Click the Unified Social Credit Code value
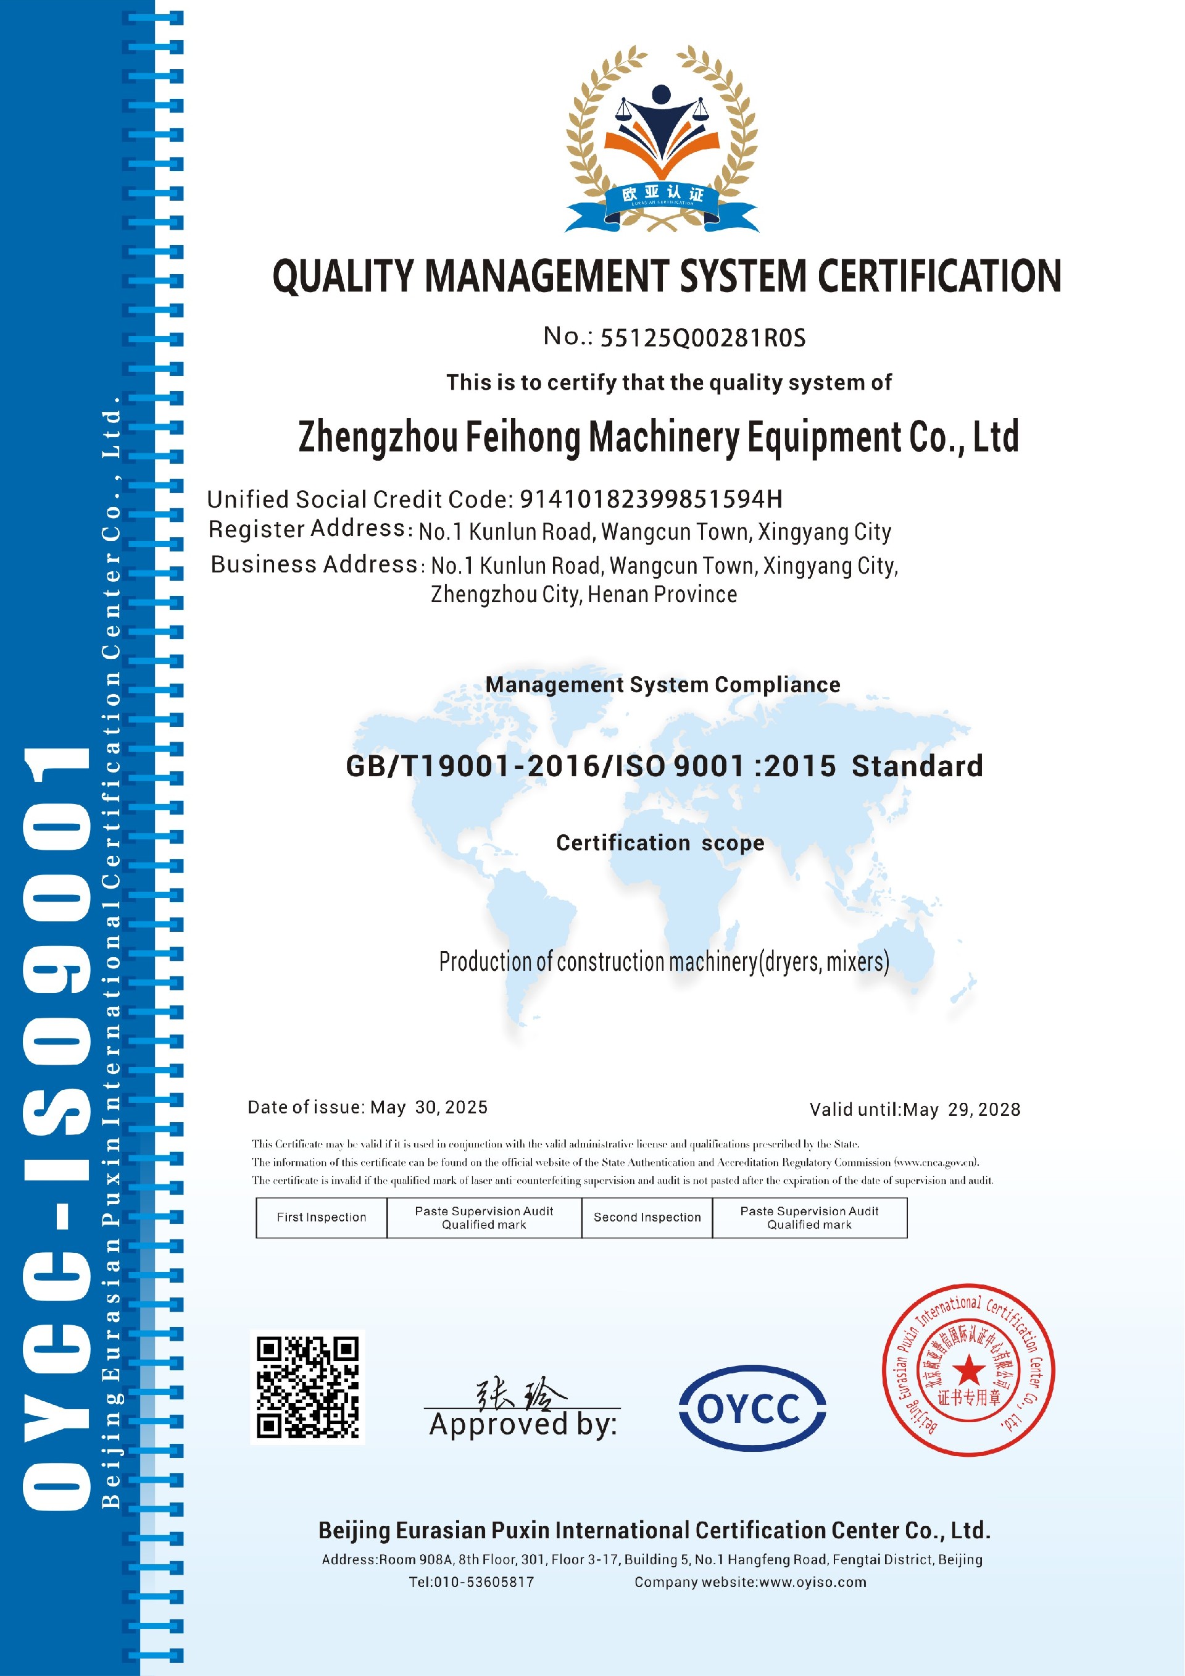This screenshot has width=1185, height=1676. [x=651, y=500]
